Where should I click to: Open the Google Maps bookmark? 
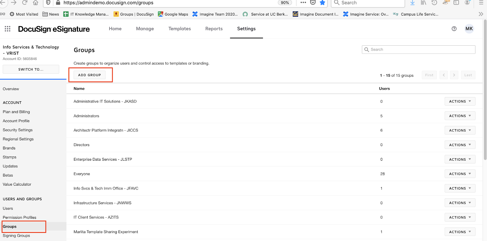tap(173, 14)
